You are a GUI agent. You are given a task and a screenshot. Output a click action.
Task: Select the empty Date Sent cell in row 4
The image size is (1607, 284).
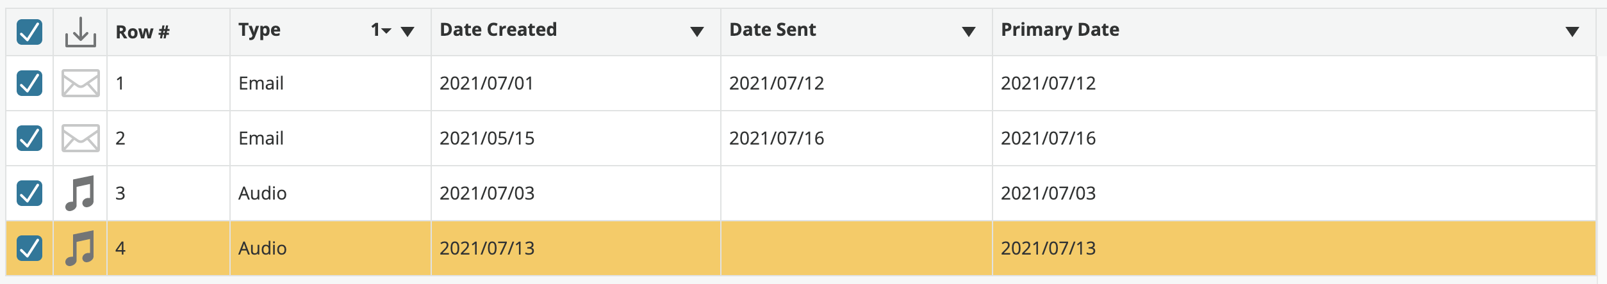[x=857, y=248]
